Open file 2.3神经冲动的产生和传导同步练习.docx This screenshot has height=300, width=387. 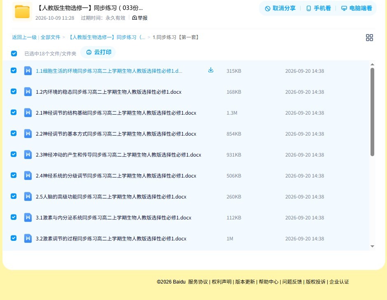click(118, 155)
